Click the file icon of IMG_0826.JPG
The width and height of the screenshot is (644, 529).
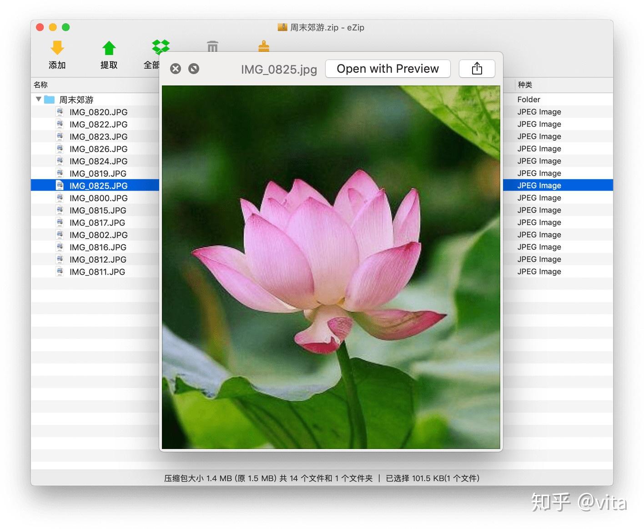point(60,149)
